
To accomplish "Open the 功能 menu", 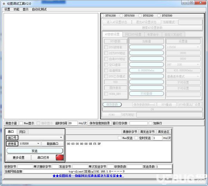I will [x=16, y=9].
